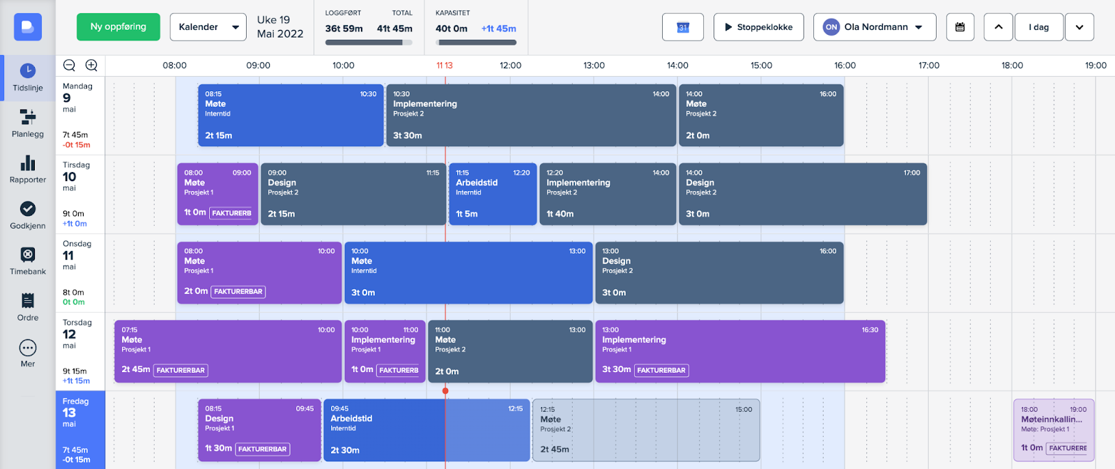Start the Stoppeklokke timer
This screenshot has height=469, width=1115.
pos(758,27)
